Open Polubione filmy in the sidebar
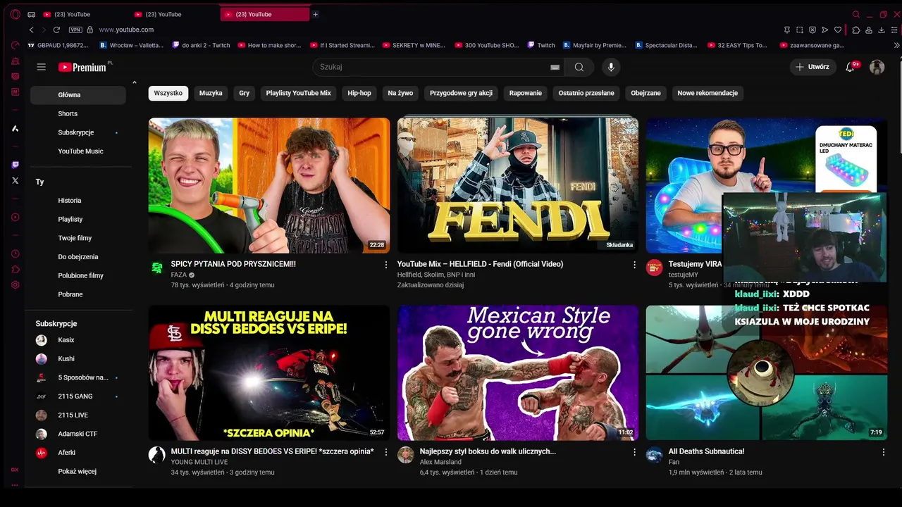 [x=78, y=275]
